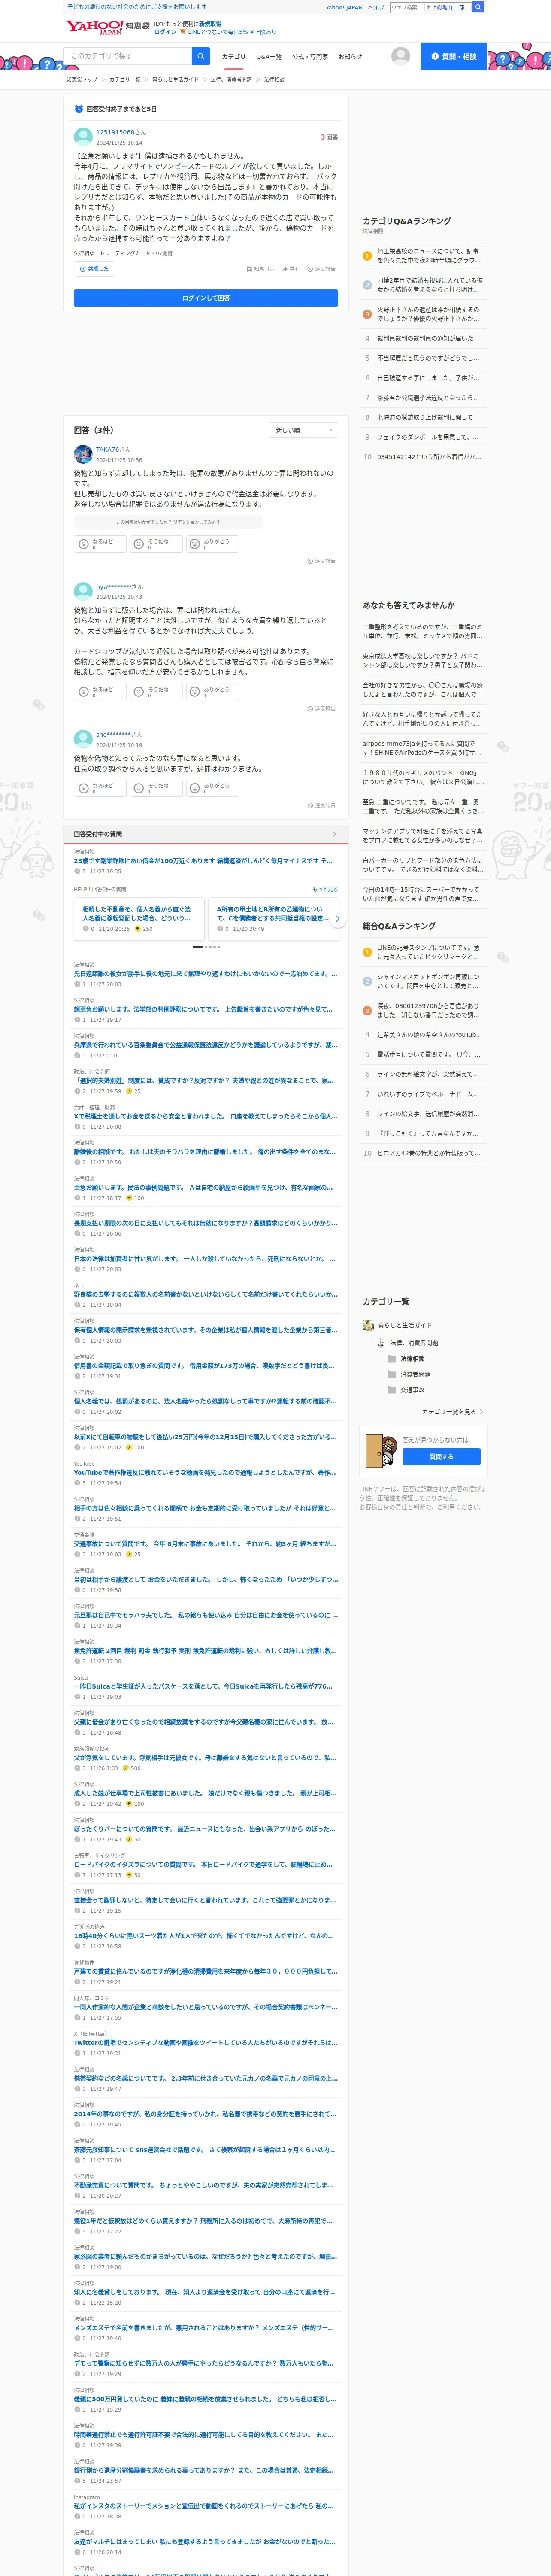Click username 1251915068さん link
Screen dimensions: 551x2576
(121, 132)
